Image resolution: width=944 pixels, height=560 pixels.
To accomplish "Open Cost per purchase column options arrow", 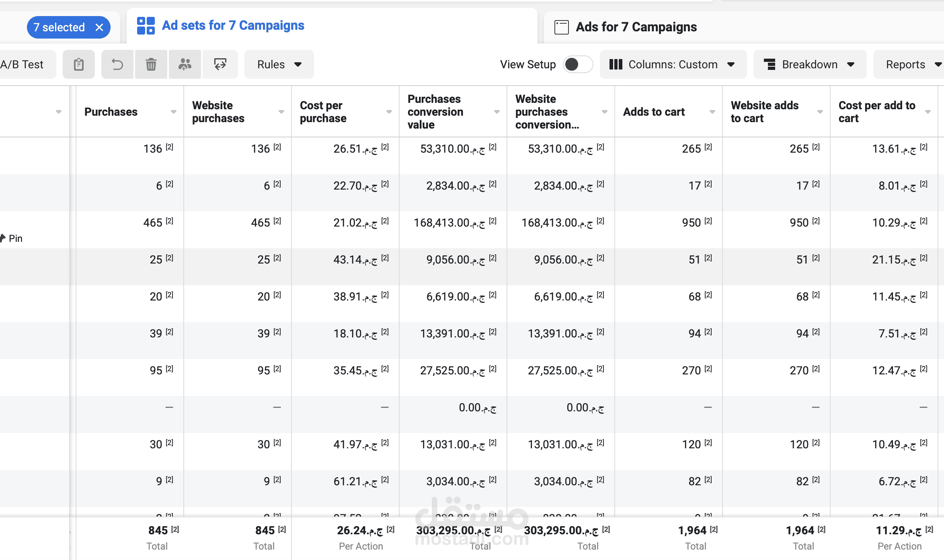I will pos(389,112).
